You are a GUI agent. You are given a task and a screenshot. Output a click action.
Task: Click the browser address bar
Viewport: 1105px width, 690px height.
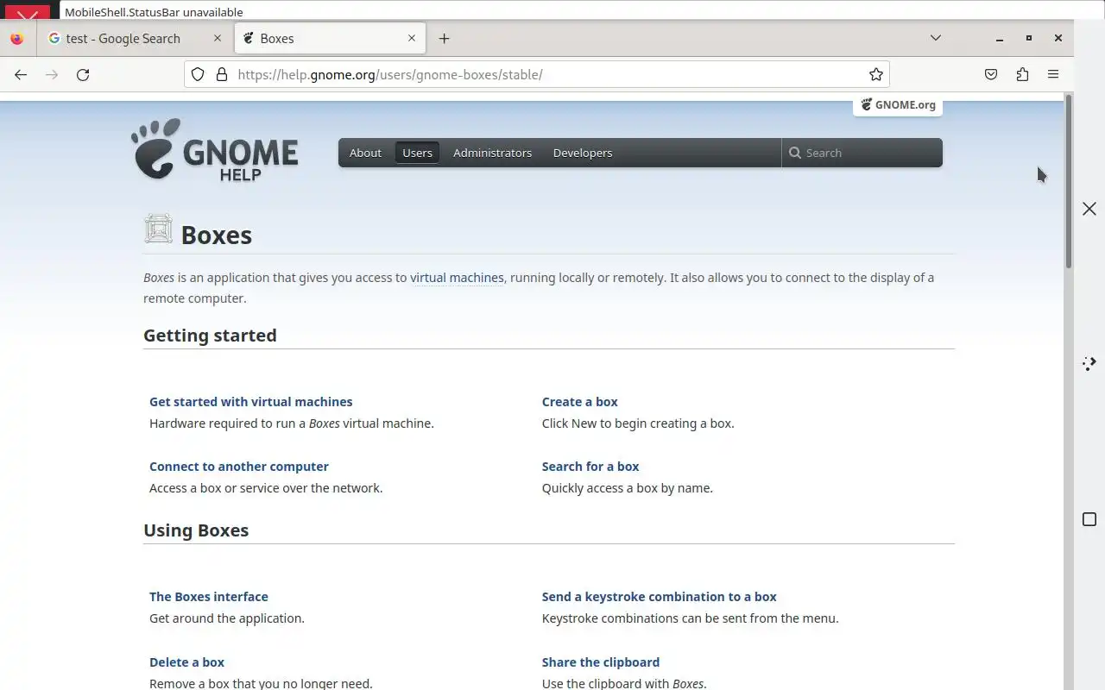(x=537, y=75)
